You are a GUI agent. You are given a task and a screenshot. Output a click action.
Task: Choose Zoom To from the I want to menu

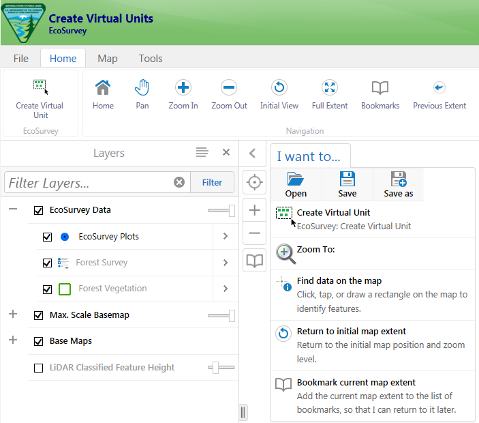tap(373, 254)
